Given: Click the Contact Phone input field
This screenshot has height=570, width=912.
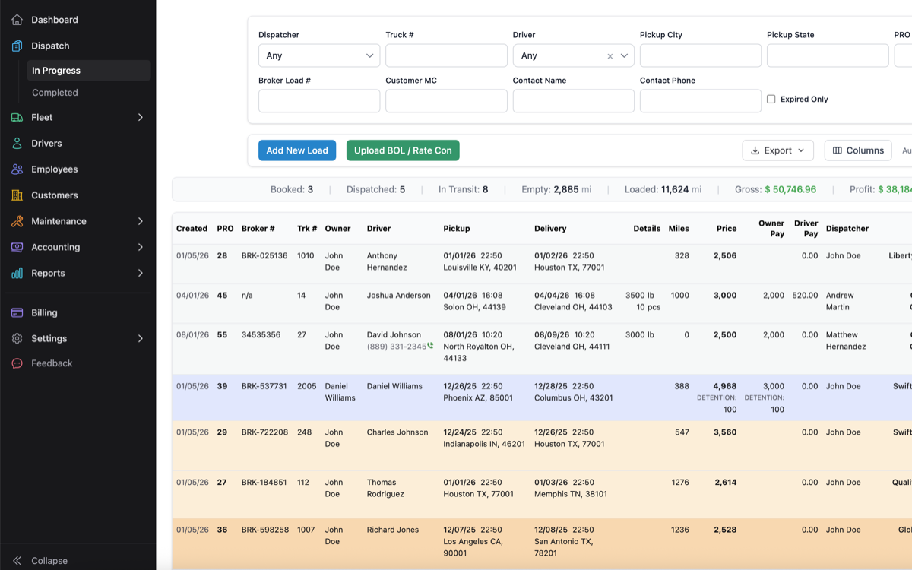Looking at the screenshot, I should click(701, 101).
